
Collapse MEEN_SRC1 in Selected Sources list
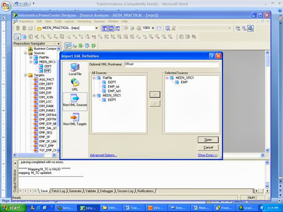point(167,78)
